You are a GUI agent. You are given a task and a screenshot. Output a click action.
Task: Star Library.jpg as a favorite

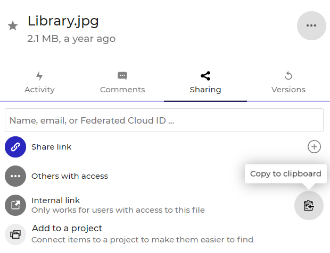pos(13,26)
